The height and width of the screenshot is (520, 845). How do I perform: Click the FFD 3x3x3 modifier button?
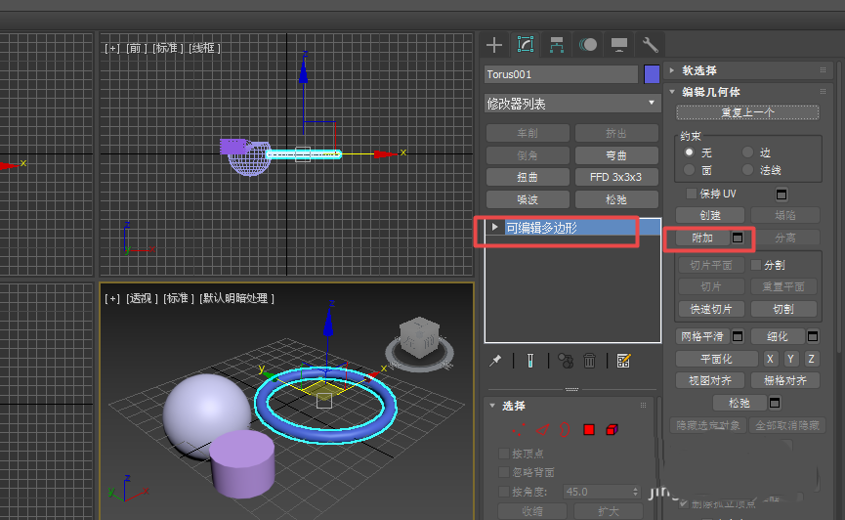click(616, 177)
